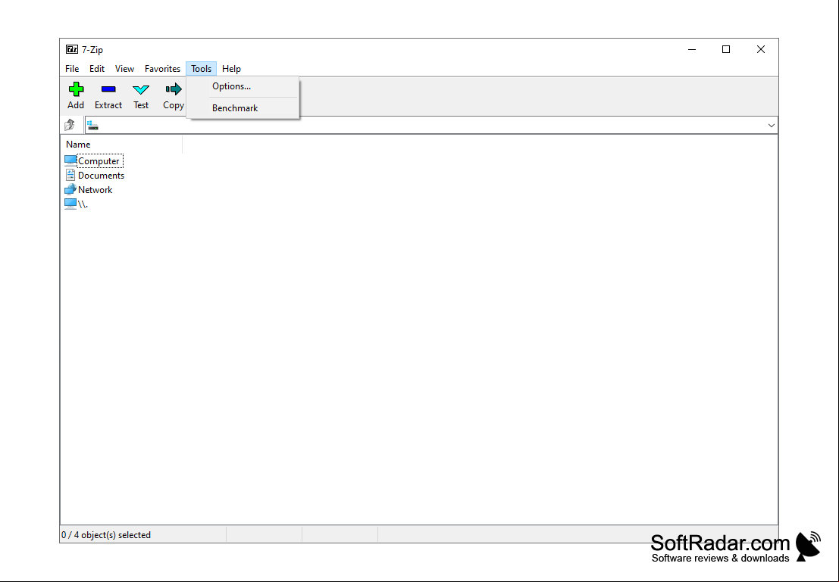Expand the address path dropdown
The image size is (839, 582).
point(771,125)
